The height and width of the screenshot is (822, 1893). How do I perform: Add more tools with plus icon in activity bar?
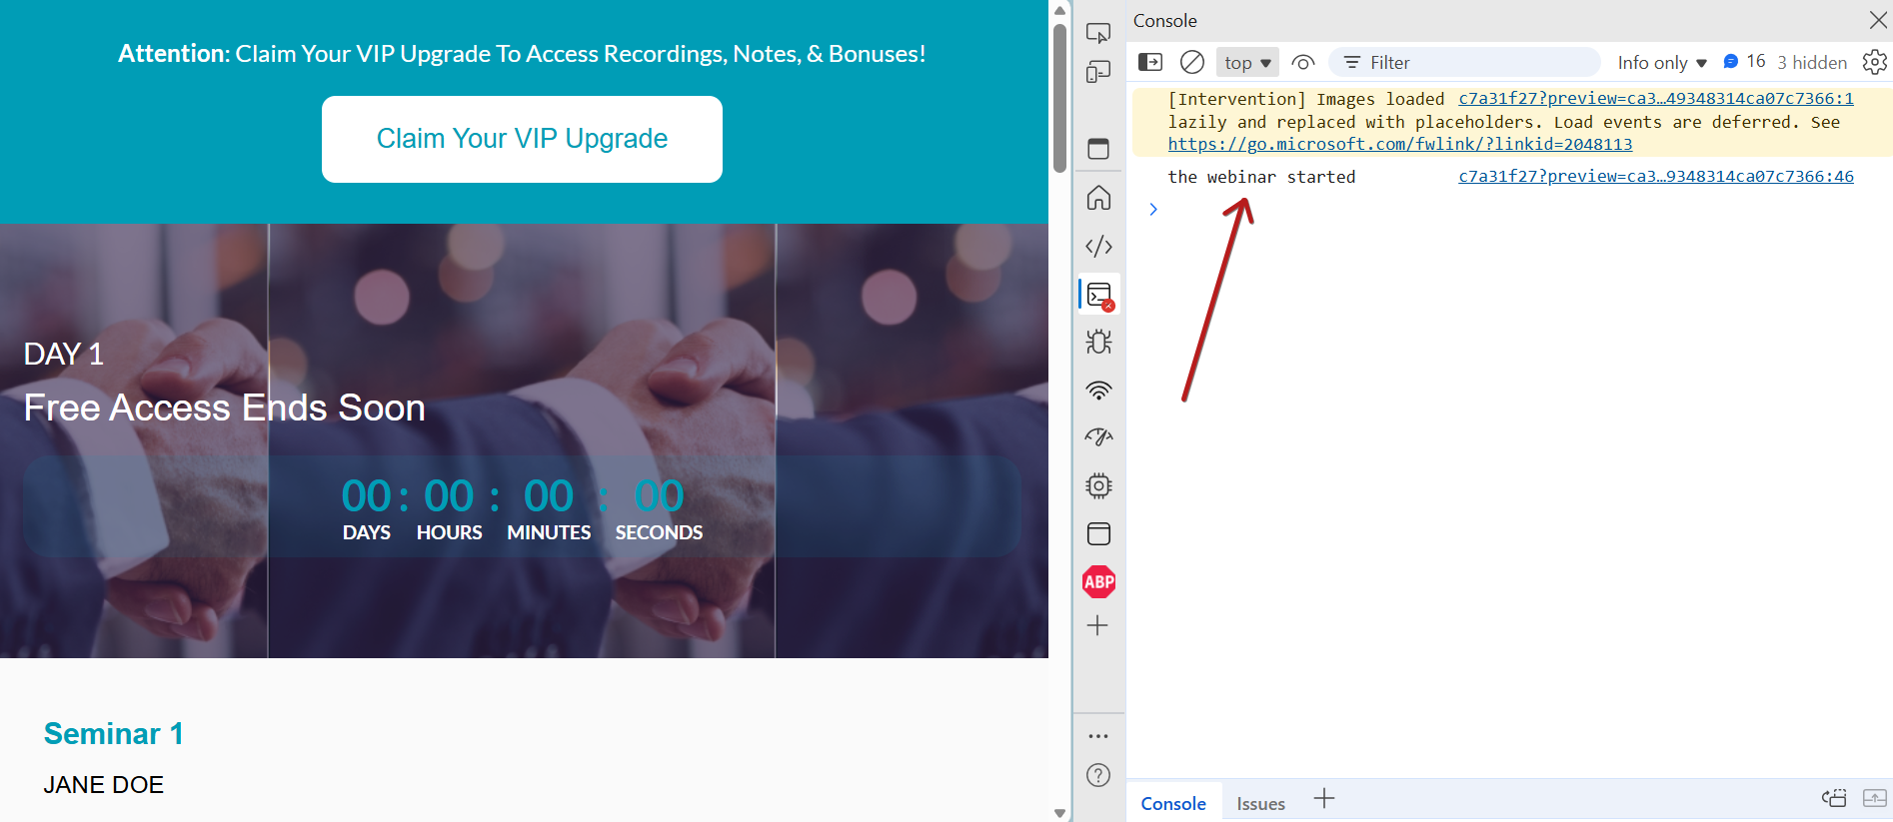click(1097, 626)
